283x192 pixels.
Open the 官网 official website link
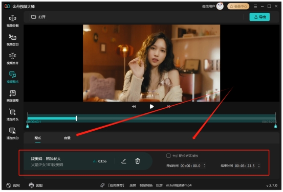(13, 185)
